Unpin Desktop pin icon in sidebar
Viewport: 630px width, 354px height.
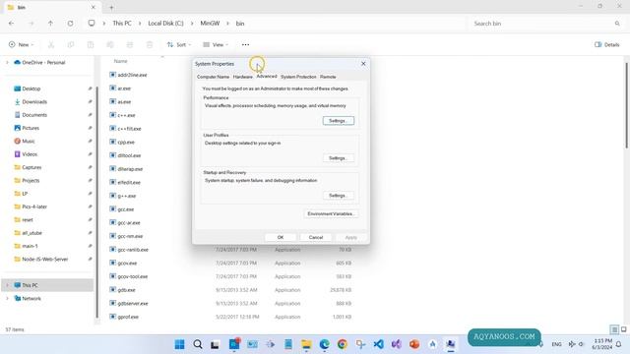click(x=90, y=88)
